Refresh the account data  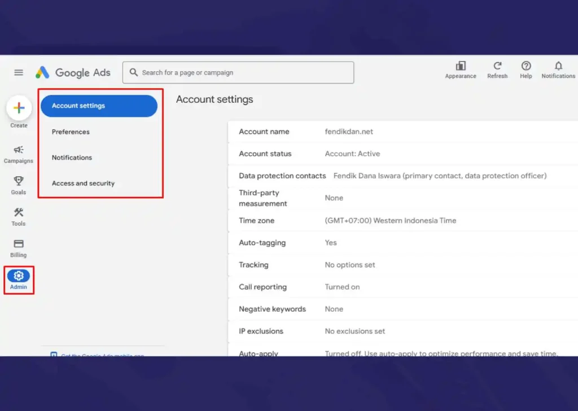pos(497,70)
